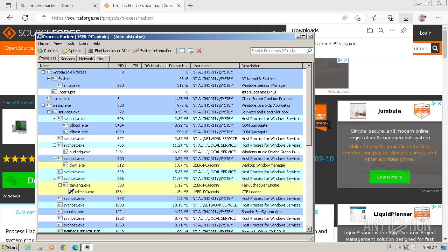The width and height of the screenshot is (448, 252).
Task: Switch to the Services tab
Action: coord(68,59)
